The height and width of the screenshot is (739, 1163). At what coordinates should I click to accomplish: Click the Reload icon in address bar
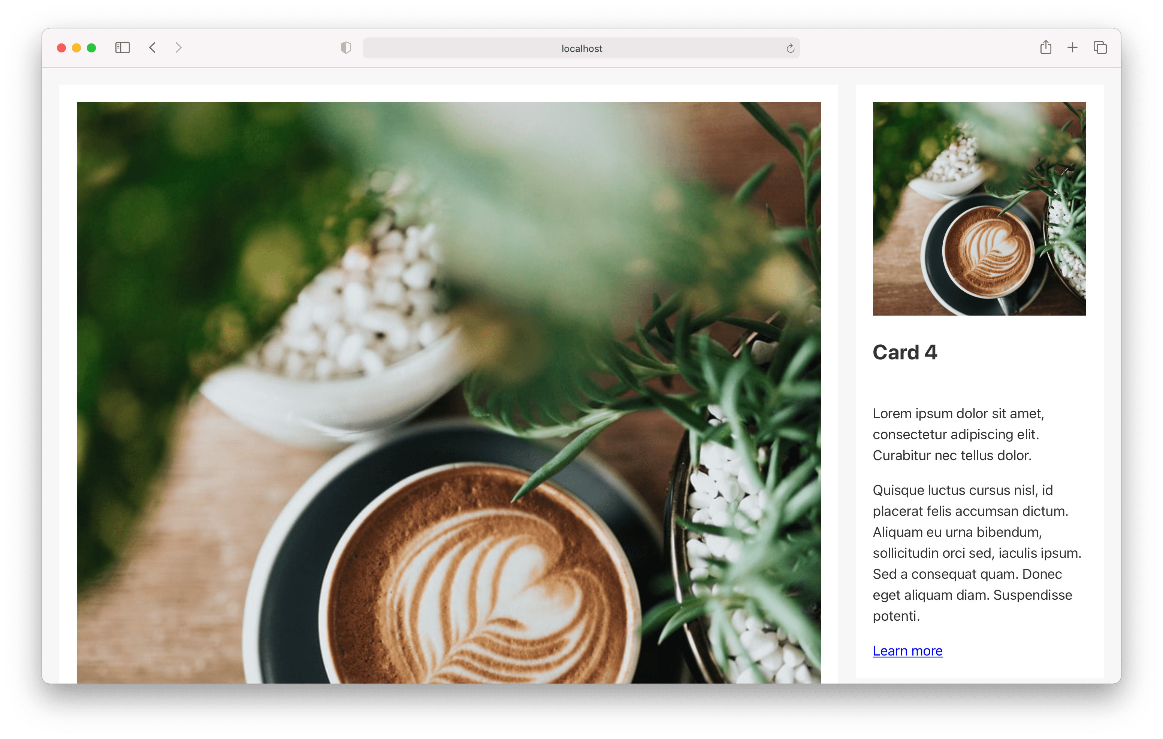pyautogui.click(x=789, y=48)
